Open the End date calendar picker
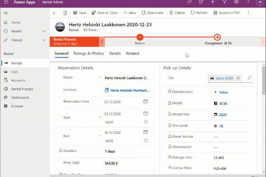Viewport: 266px width, 177px height. click(x=145, y=132)
